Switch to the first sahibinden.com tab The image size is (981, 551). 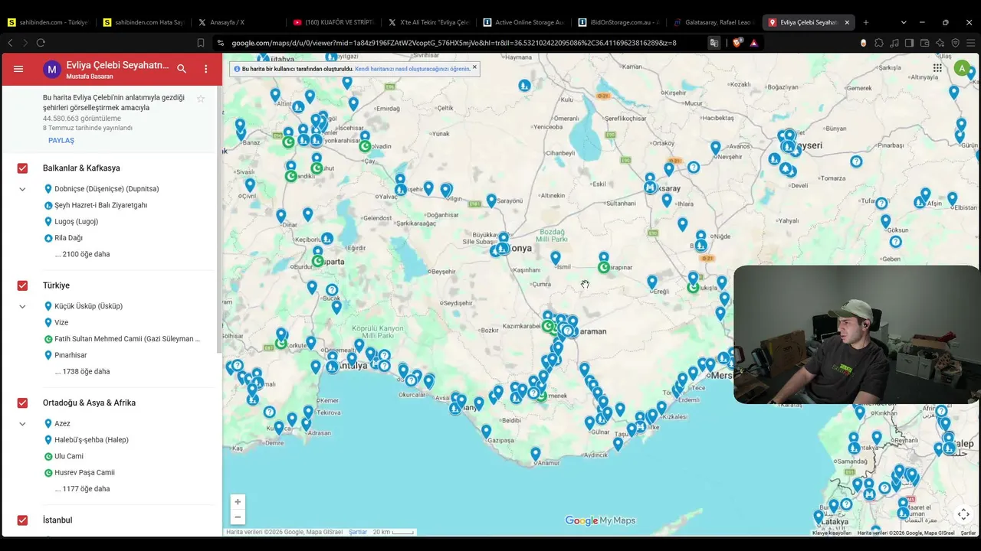[48, 22]
